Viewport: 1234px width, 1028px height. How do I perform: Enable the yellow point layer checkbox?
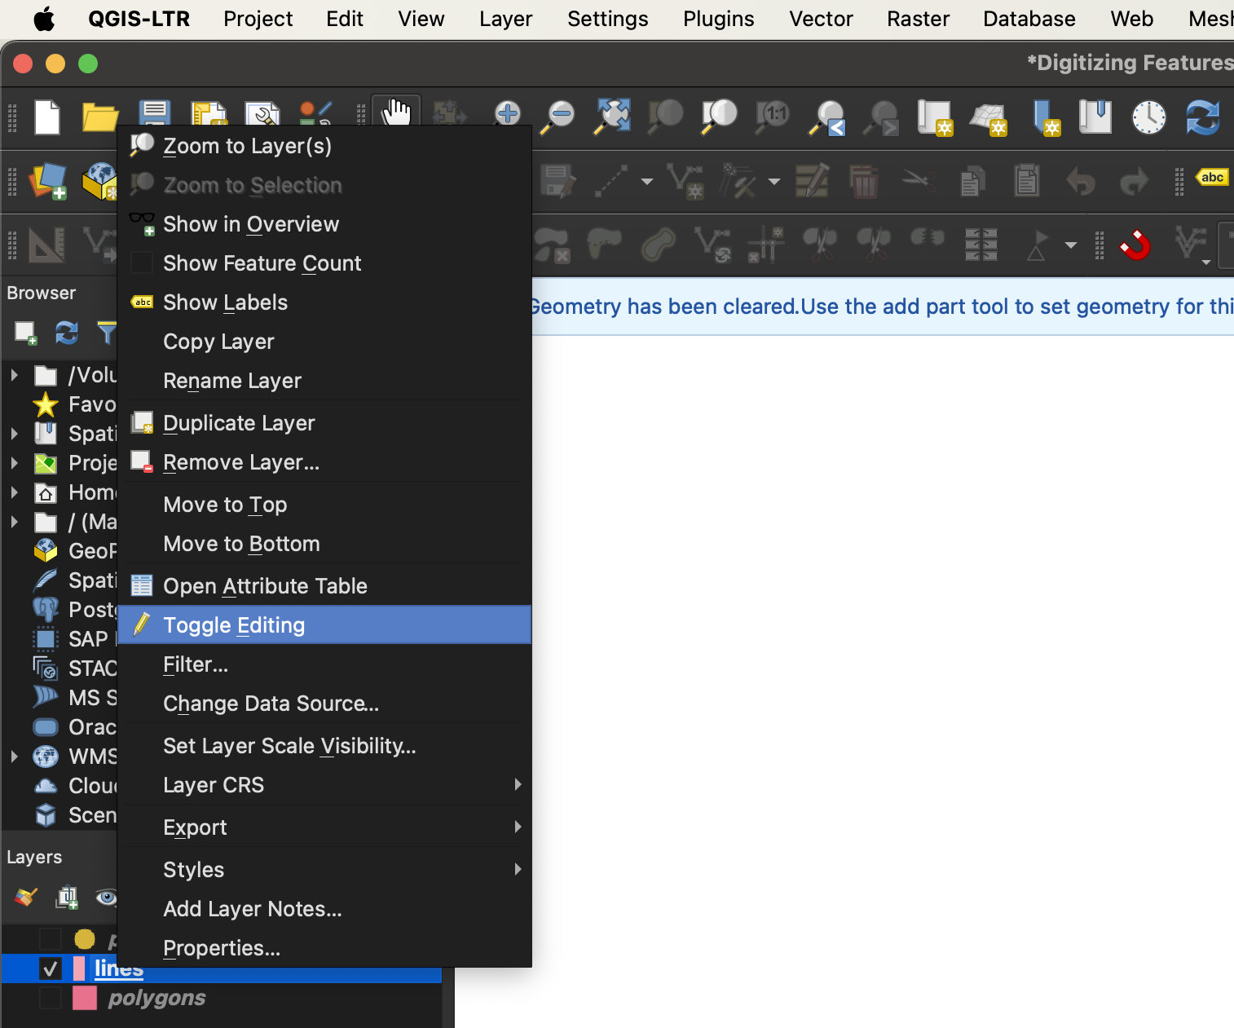click(x=51, y=939)
